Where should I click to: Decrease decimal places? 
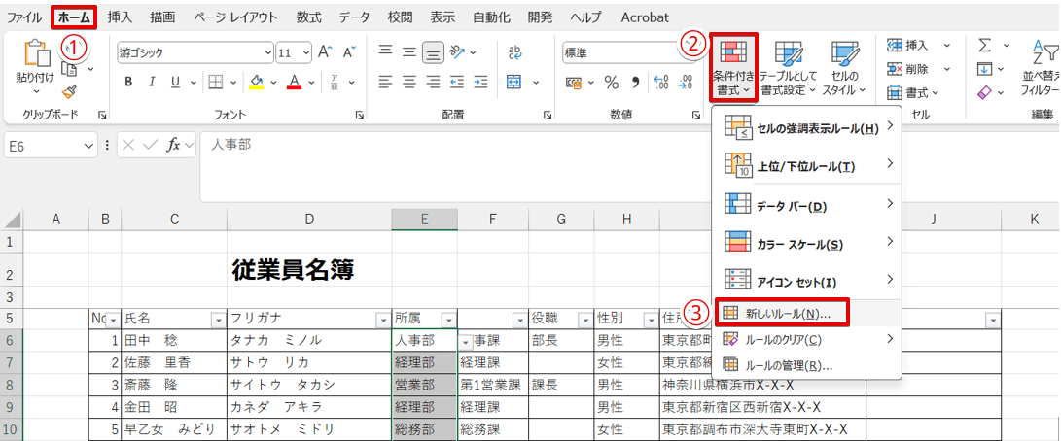click(686, 83)
